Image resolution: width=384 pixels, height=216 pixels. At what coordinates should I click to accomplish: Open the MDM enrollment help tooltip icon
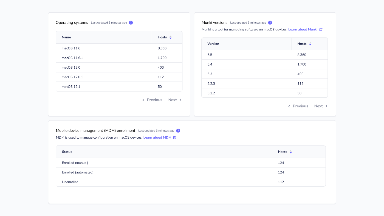[178, 131]
